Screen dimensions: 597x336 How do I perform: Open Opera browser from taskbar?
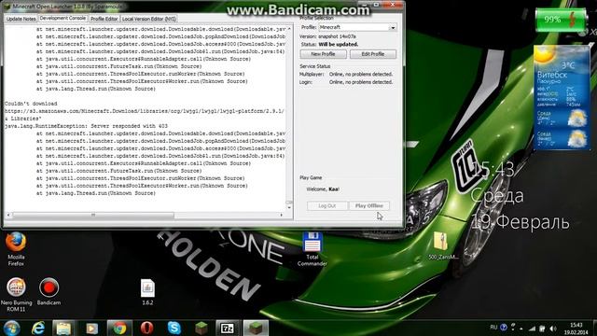coord(146,328)
